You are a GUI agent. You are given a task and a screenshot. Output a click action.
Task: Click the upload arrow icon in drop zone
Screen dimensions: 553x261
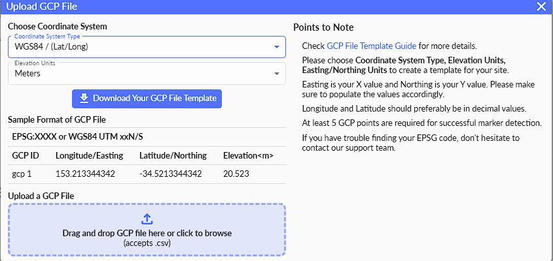pyautogui.click(x=147, y=219)
